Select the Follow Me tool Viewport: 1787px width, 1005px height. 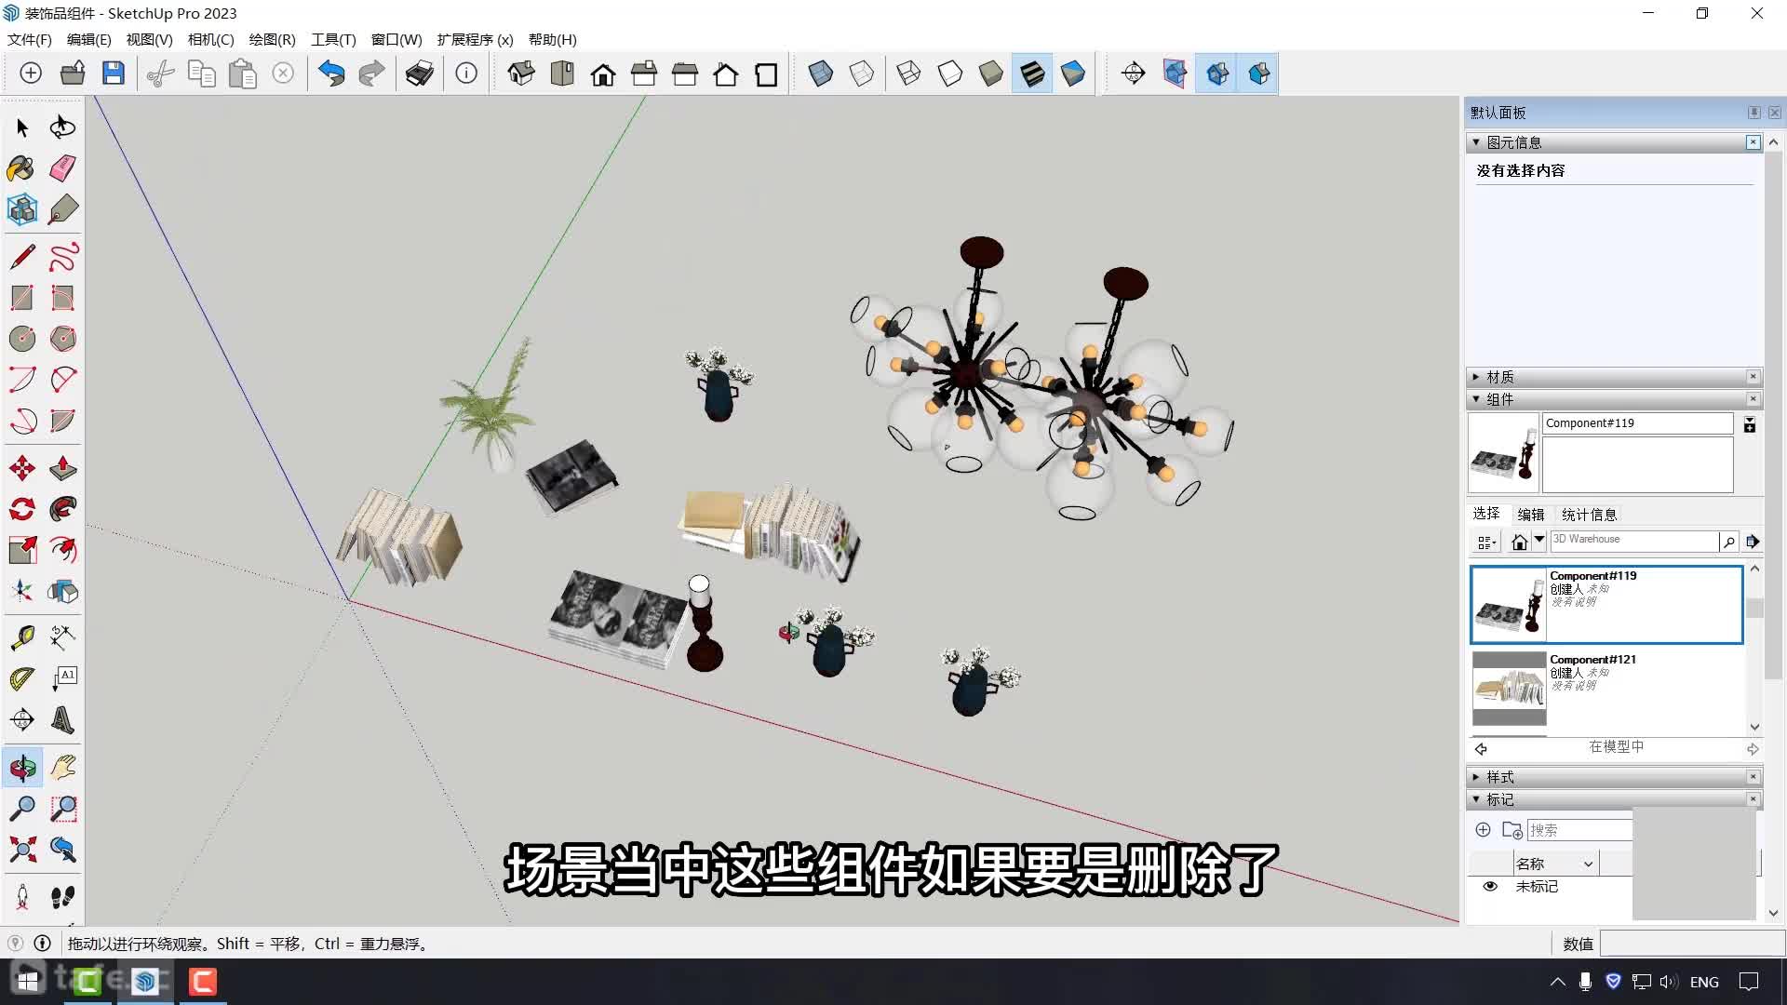click(x=63, y=509)
